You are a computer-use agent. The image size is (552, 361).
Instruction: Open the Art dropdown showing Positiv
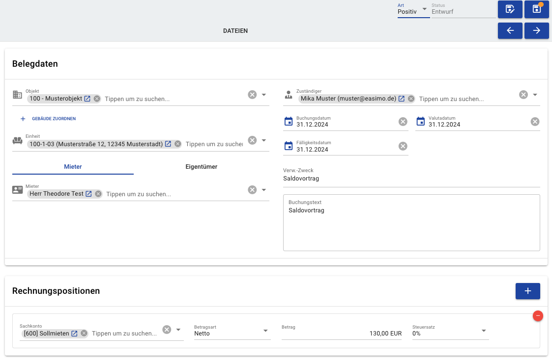click(x=413, y=11)
